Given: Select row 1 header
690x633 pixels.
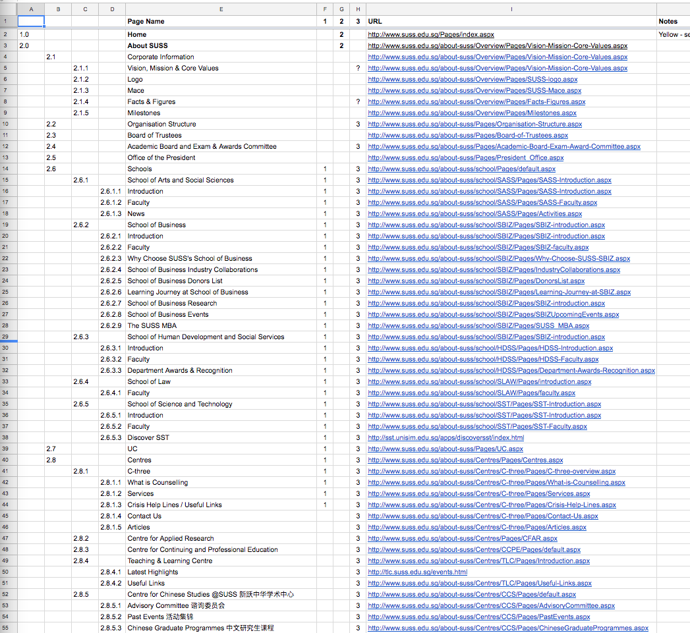Looking at the screenshot, I should pos(5,21).
